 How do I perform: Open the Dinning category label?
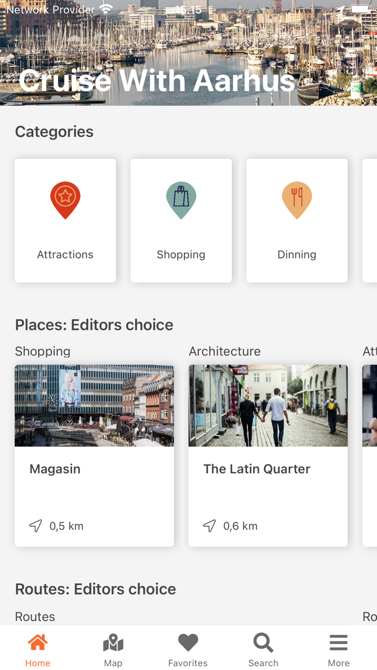(x=297, y=254)
